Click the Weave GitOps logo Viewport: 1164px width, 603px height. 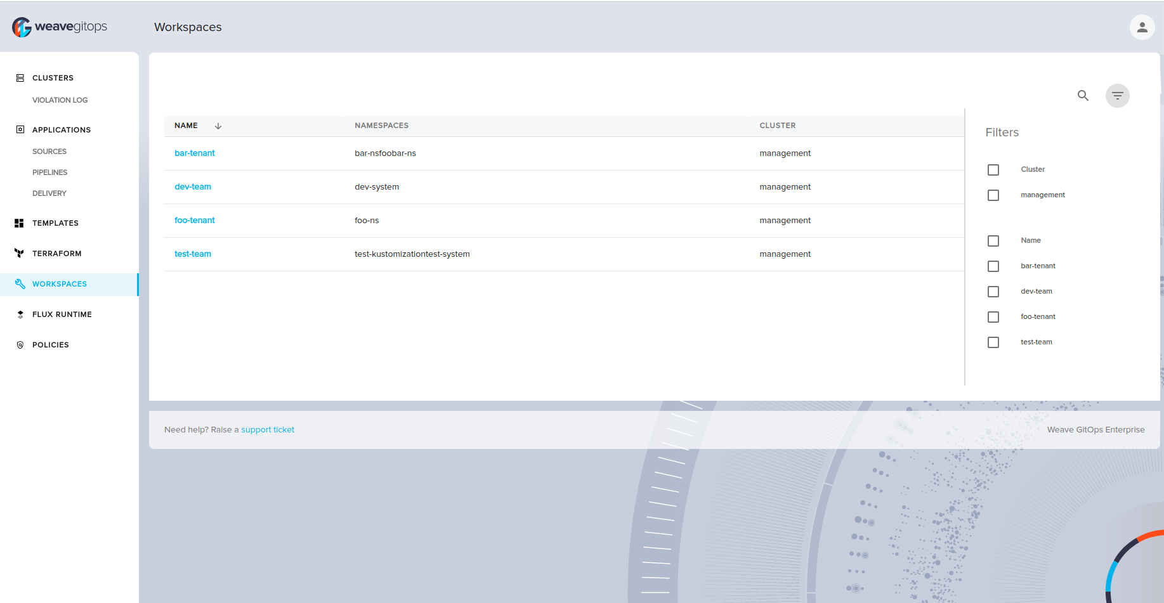(60, 27)
